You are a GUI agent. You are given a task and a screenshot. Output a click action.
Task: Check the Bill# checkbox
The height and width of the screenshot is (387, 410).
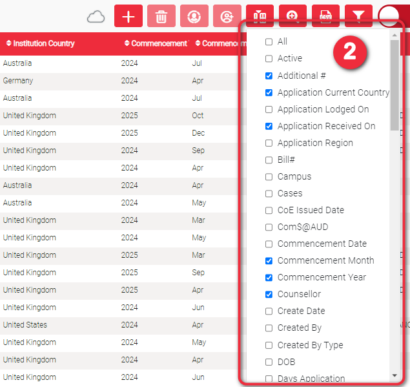click(x=269, y=160)
